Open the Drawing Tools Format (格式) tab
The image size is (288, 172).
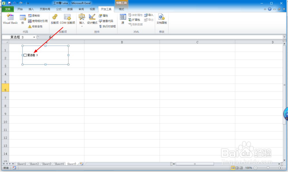121,9
